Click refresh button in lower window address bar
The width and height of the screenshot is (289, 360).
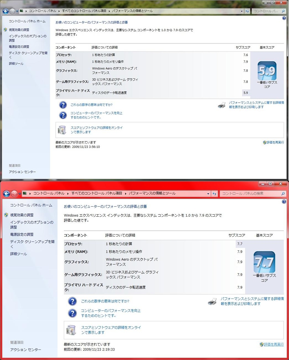pyautogui.click(x=214, y=194)
